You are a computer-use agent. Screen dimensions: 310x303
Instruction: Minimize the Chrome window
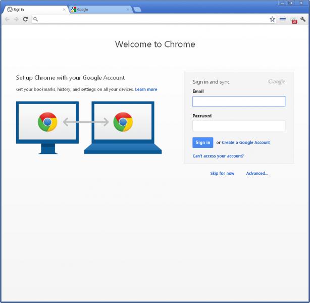point(282,3)
